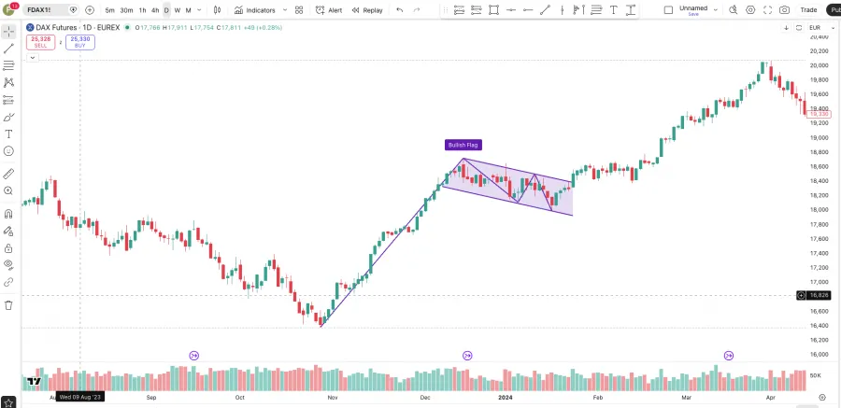Screen dimensions: 841x408
Task: Enter fullscreen mode
Action: [x=768, y=10]
